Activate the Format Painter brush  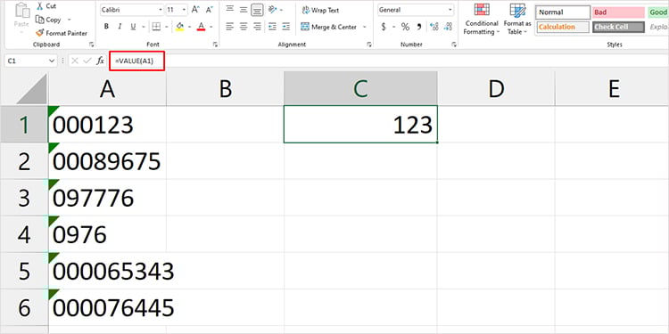click(x=62, y=33)
